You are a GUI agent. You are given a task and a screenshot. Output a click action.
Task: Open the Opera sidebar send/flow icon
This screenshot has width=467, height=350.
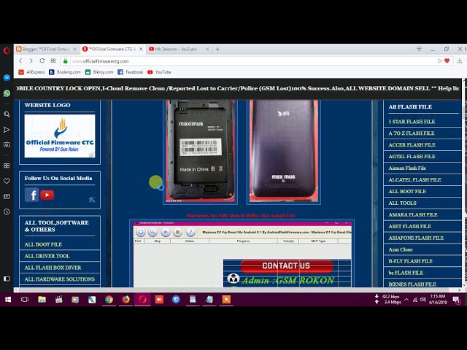[7, 130]
